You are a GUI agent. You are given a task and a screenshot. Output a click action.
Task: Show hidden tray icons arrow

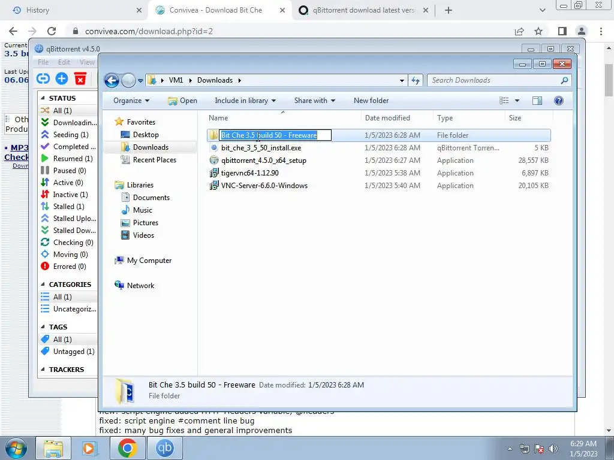click(510, 449)
